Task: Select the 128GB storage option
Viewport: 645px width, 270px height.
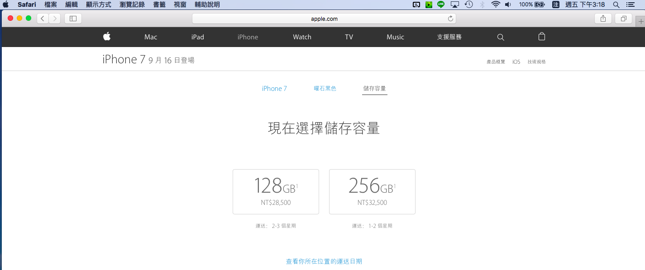Action: (x=276, y=191)
